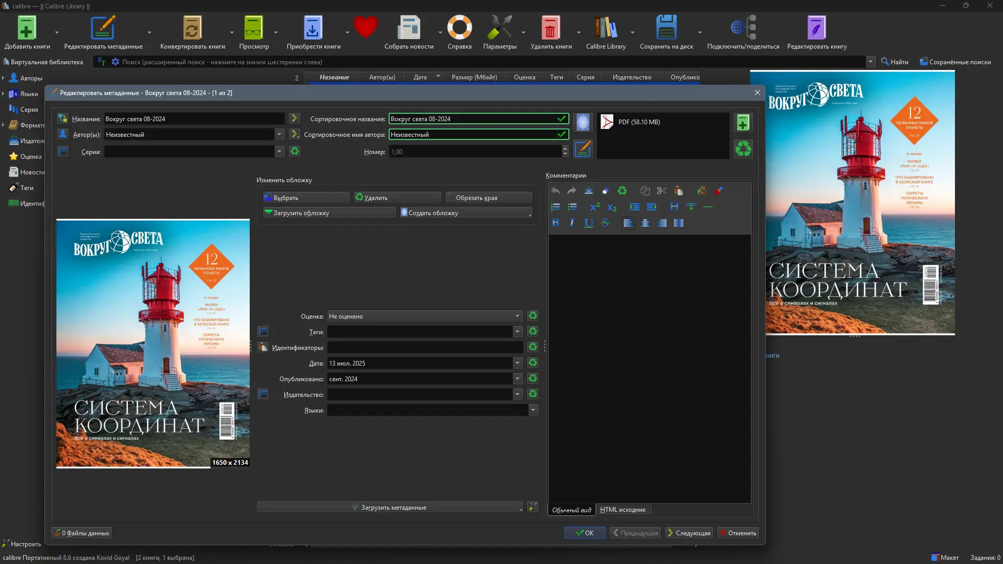Click the superscript icon in Comments toolbar

(x=594, y=207)
